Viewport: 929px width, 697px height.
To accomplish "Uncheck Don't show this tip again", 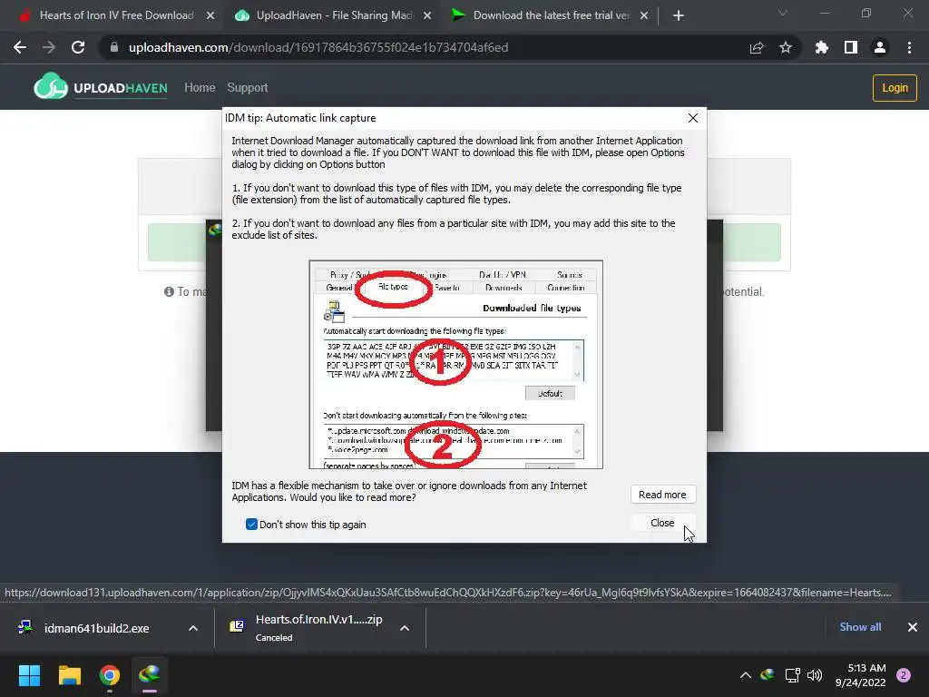I will (x=251, y=525).
